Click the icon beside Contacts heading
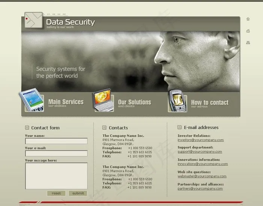Image resolution: width=263 pixels, height=206 pixels. point(104,128)
